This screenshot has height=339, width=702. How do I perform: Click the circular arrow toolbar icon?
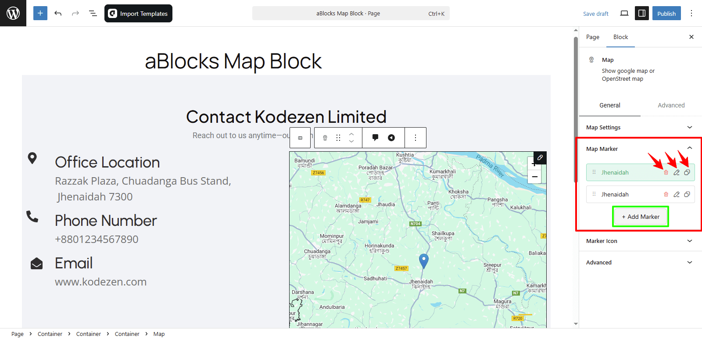[x=391, y=138]
